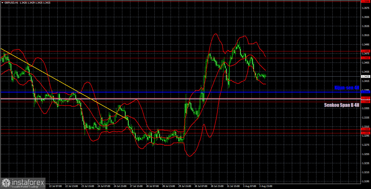Click the 1.3335 price axis label

(366, 118)
